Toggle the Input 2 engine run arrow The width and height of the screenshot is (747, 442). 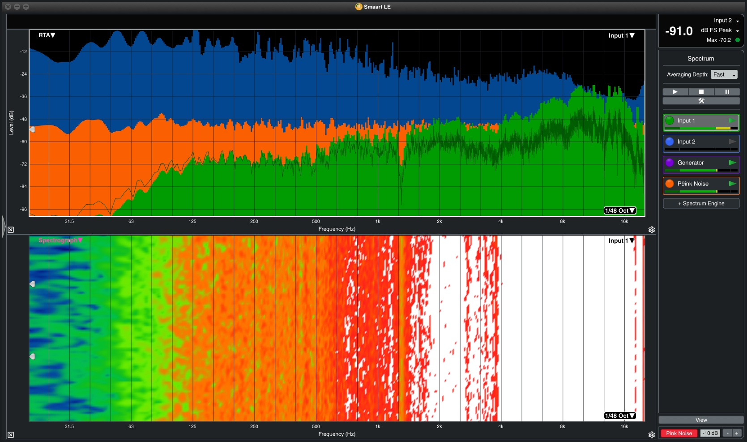coord(732,142)
